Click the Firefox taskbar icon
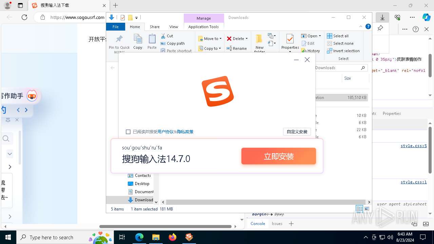 (172, 237)
